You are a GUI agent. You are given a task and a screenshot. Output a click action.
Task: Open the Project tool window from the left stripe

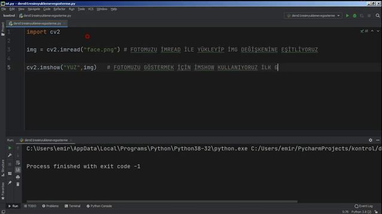[x=2, y=29]
